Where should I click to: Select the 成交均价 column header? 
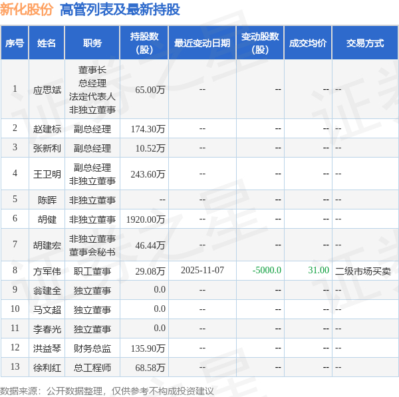point(308,43)
